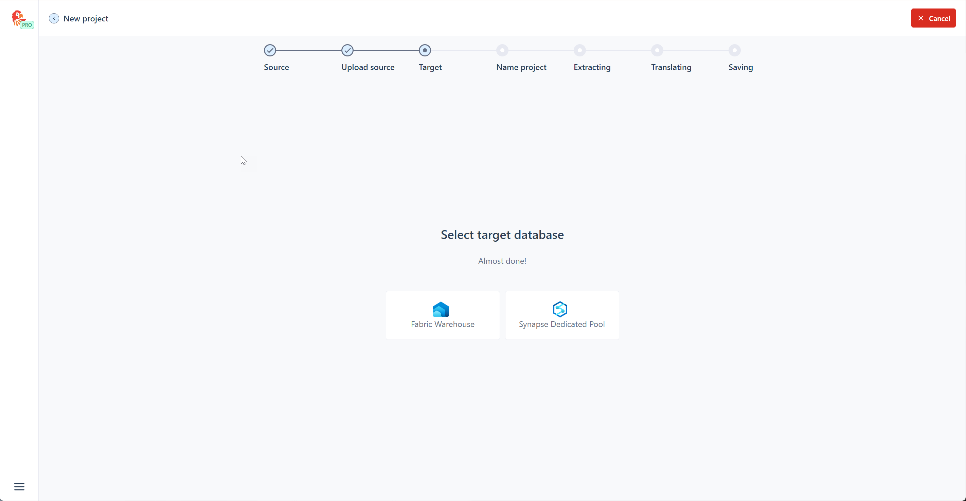Click the Upload source step label
966x501 pixels.
pos(368,67)
